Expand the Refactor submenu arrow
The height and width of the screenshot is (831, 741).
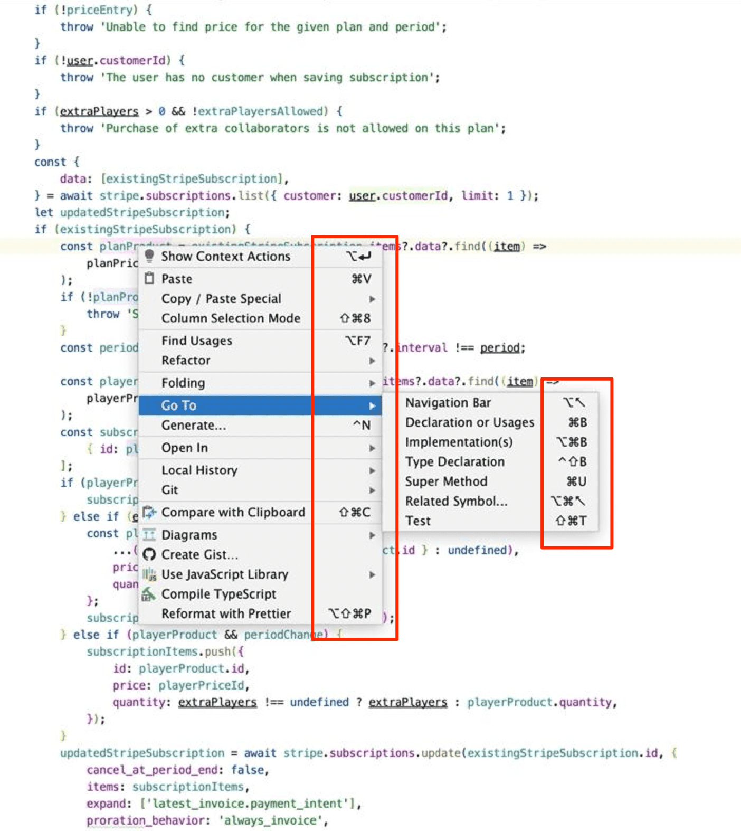(x=372, y=361)
